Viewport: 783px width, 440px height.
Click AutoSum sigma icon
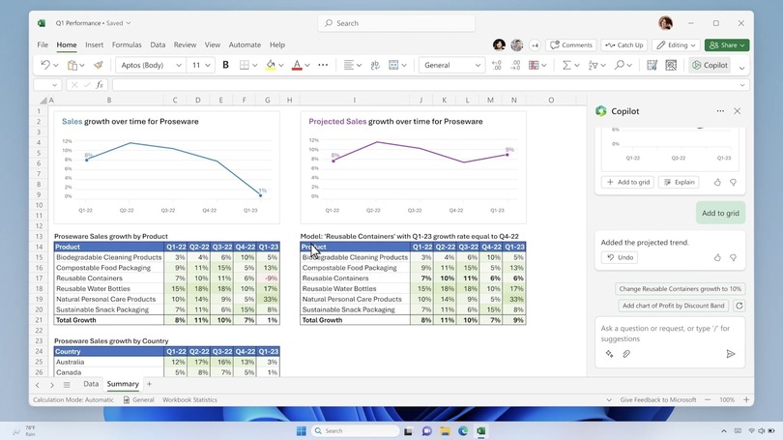(566, 65)
